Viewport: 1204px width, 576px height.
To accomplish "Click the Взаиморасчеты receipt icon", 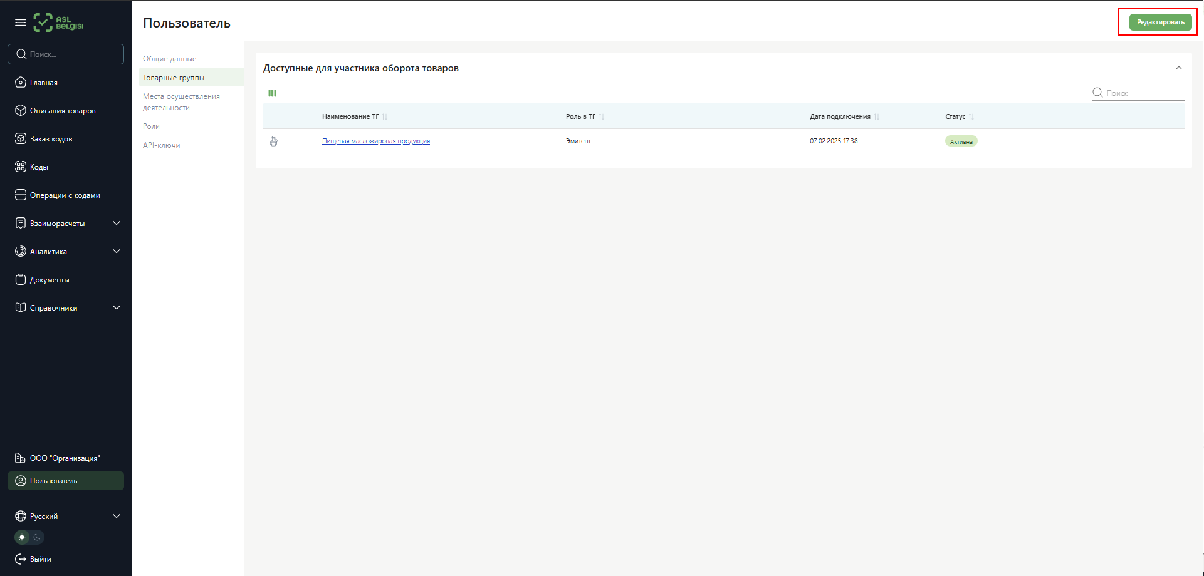I will point(21,223).
